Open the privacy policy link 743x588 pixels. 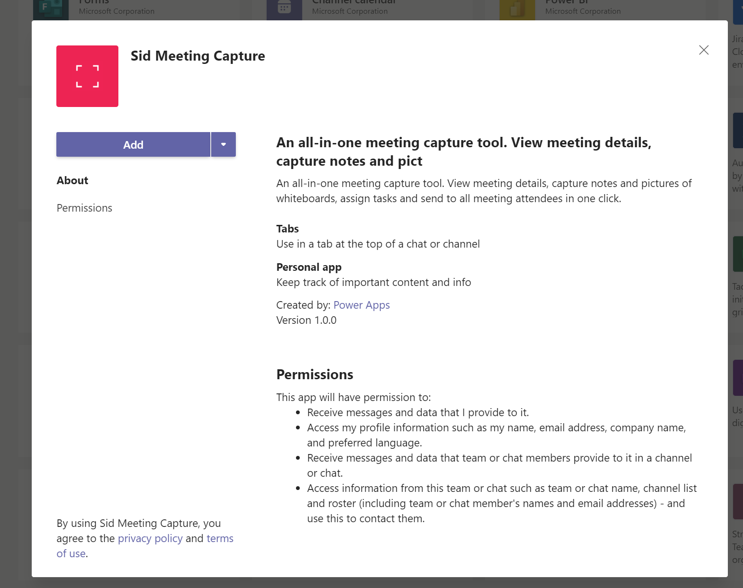150,538
